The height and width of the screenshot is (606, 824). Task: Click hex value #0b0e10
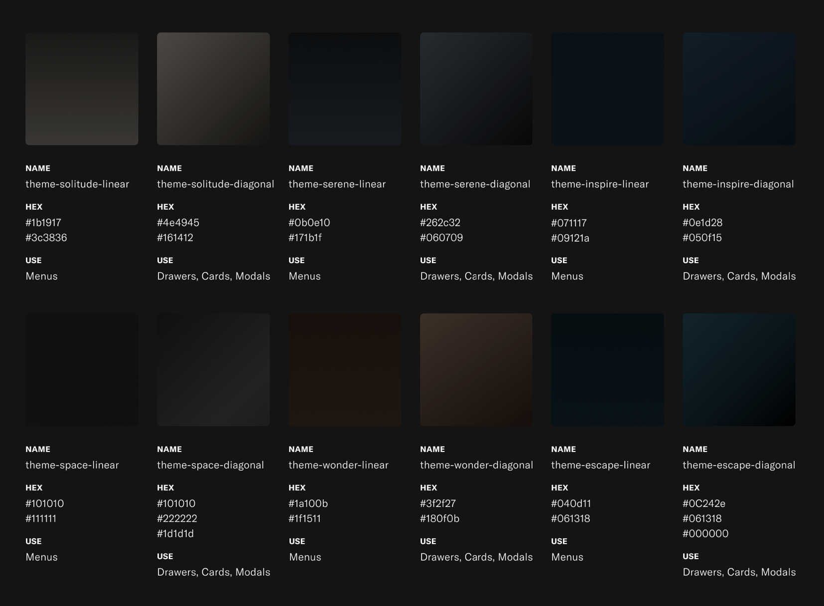309,222
